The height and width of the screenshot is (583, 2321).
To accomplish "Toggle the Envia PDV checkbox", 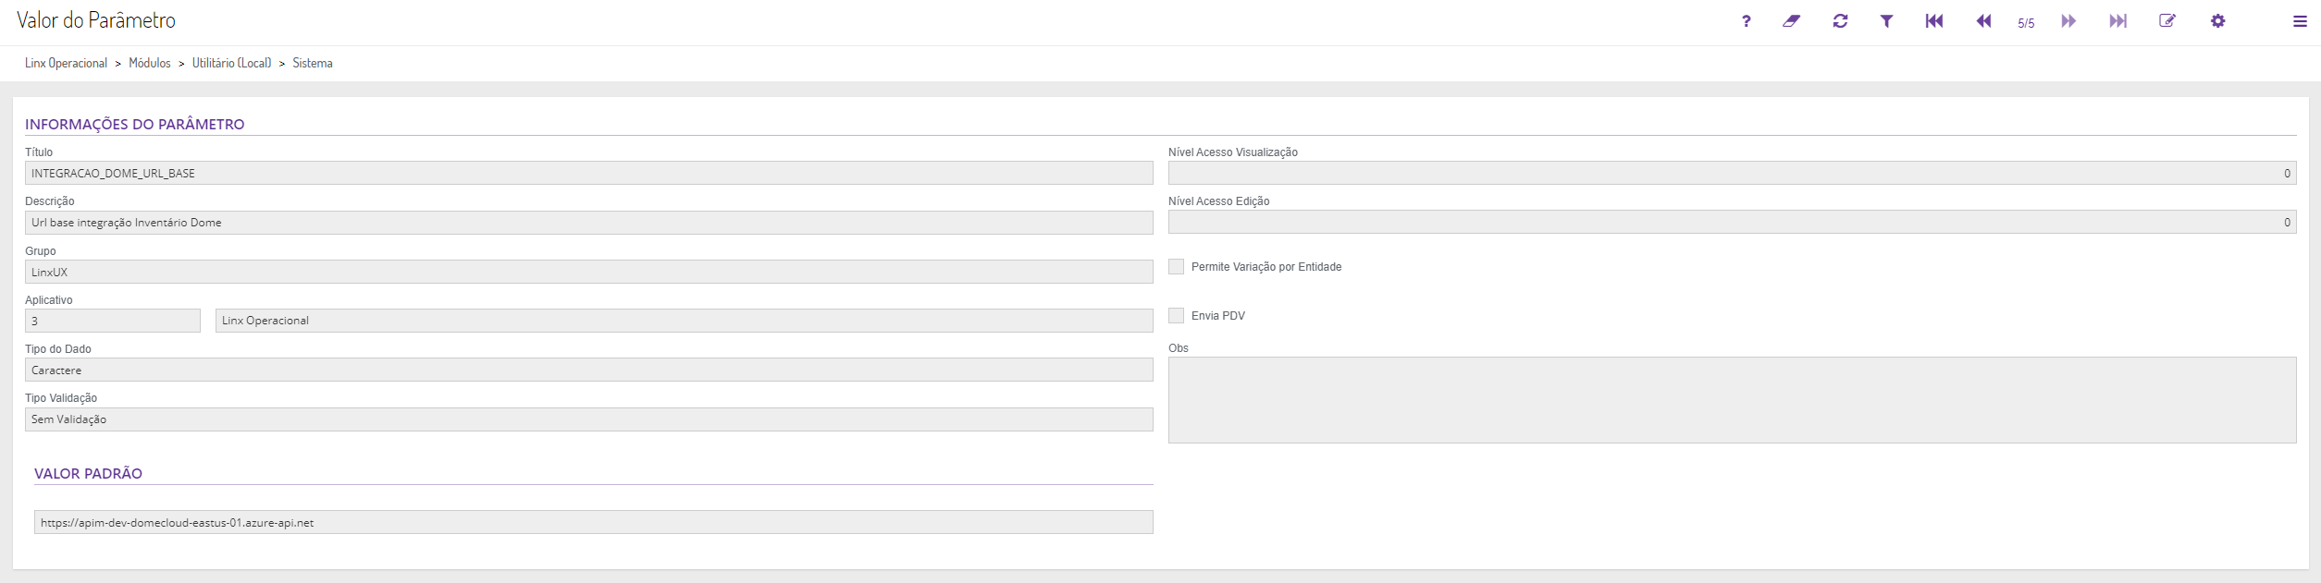I will [x=1177, y=316].
